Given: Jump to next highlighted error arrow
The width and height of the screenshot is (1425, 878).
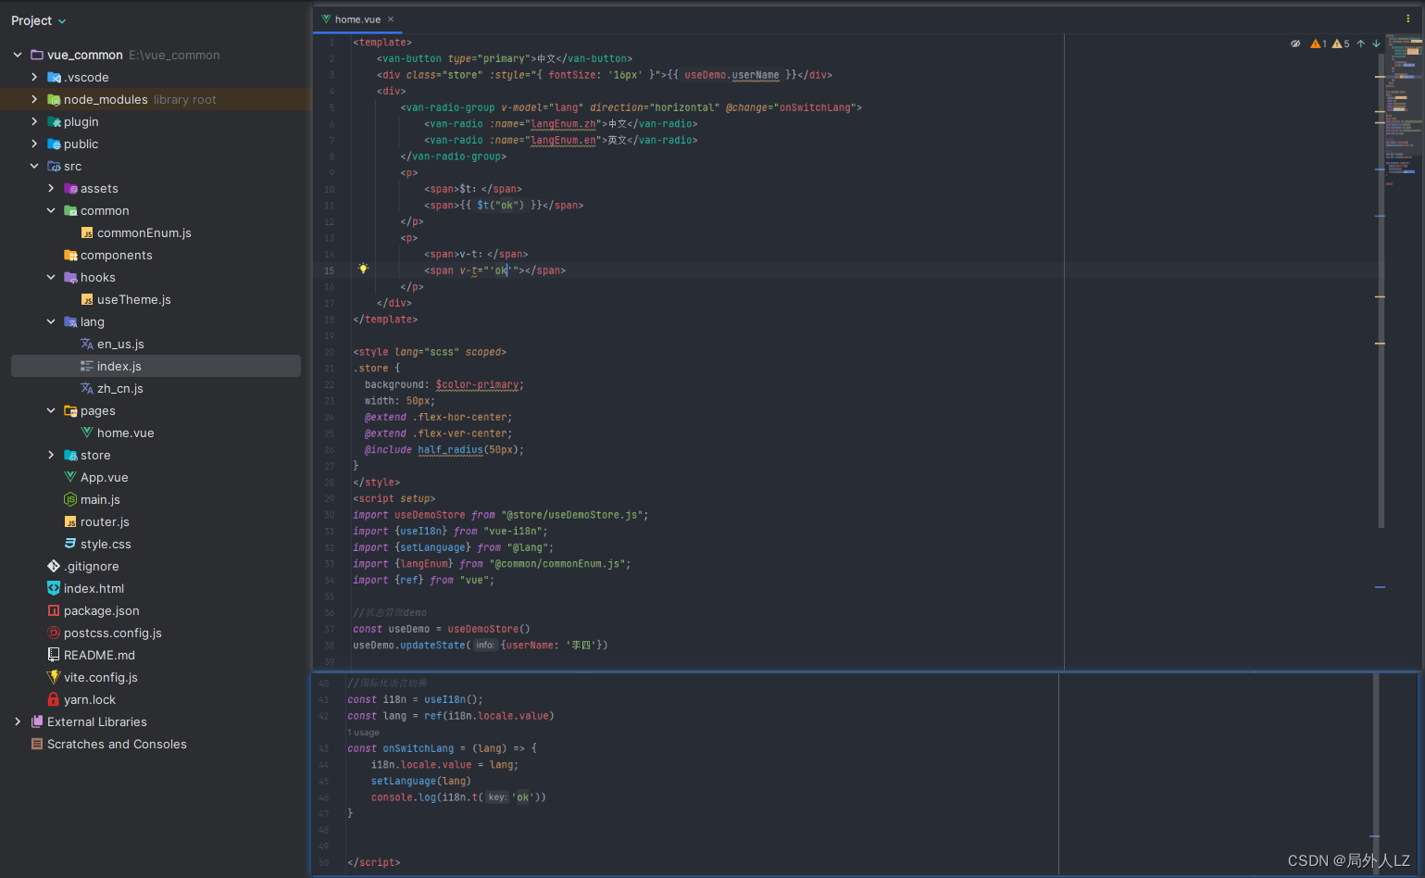Looking at the screenshot, I should 1376,44.
